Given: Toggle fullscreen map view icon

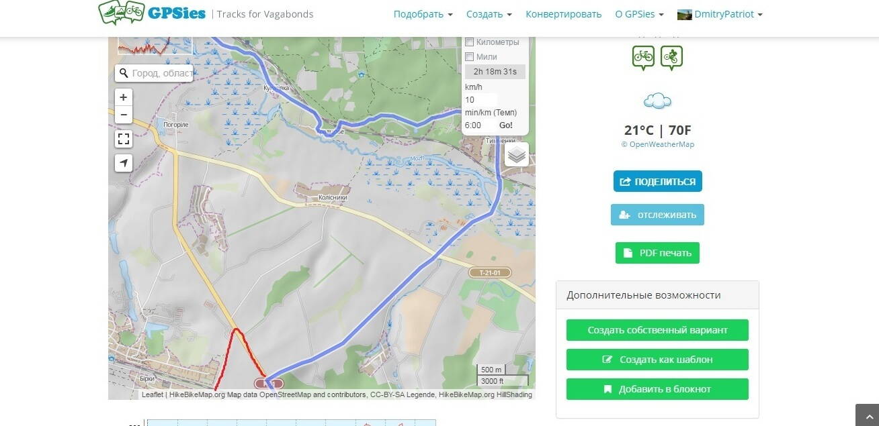Looking at the screenshot, I should pyautogui.click(x=124, y=139).
